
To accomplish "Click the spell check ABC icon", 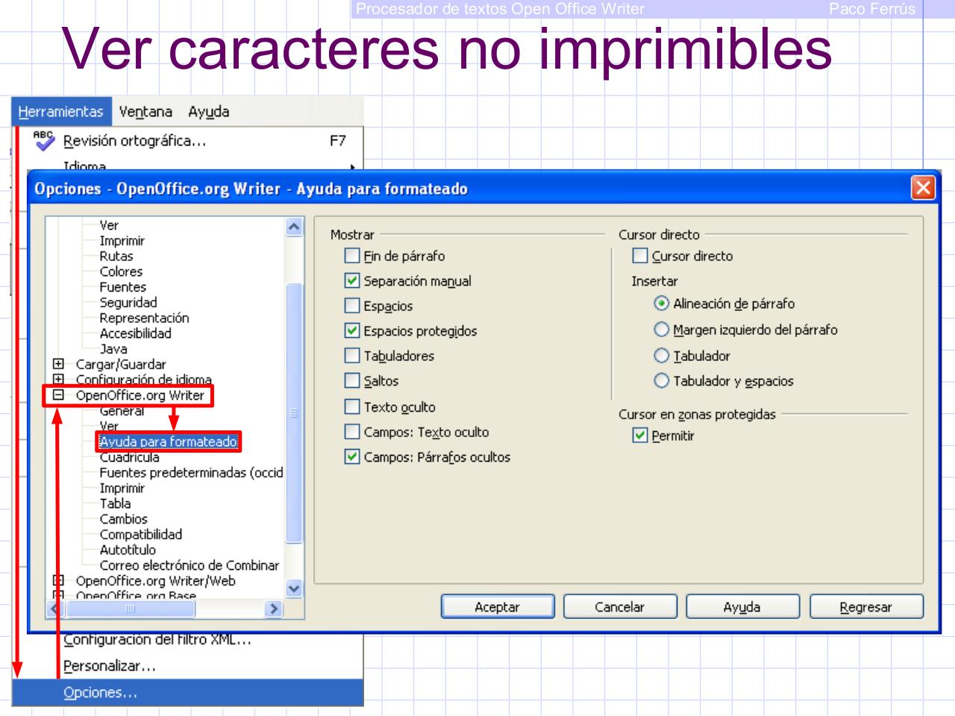I will (43, 140).
